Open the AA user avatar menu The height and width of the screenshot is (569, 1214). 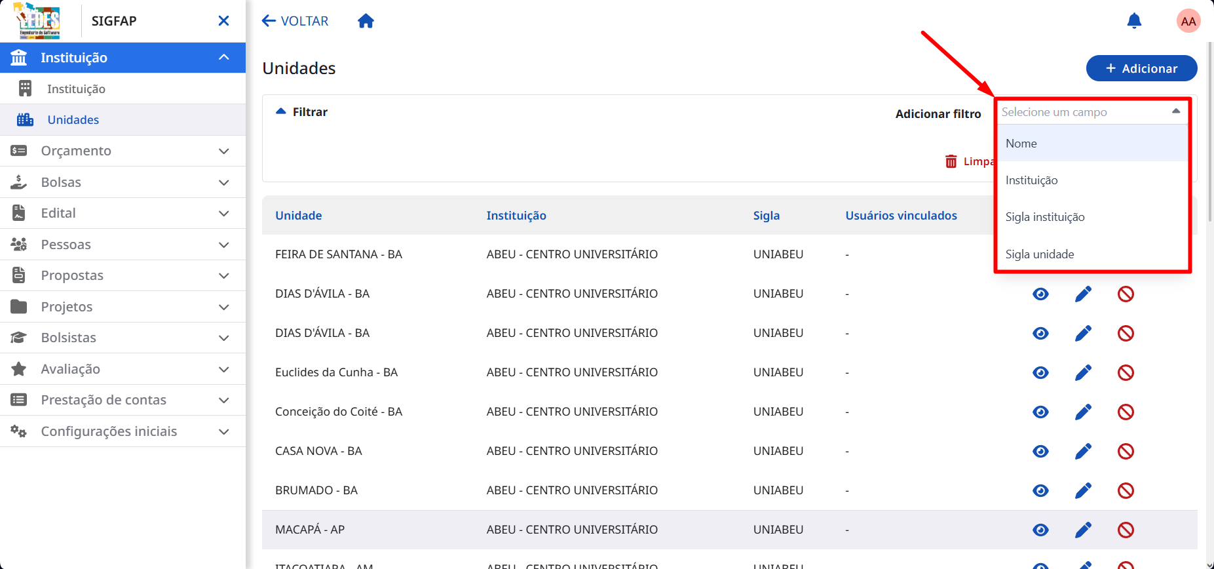point(1188,21)
